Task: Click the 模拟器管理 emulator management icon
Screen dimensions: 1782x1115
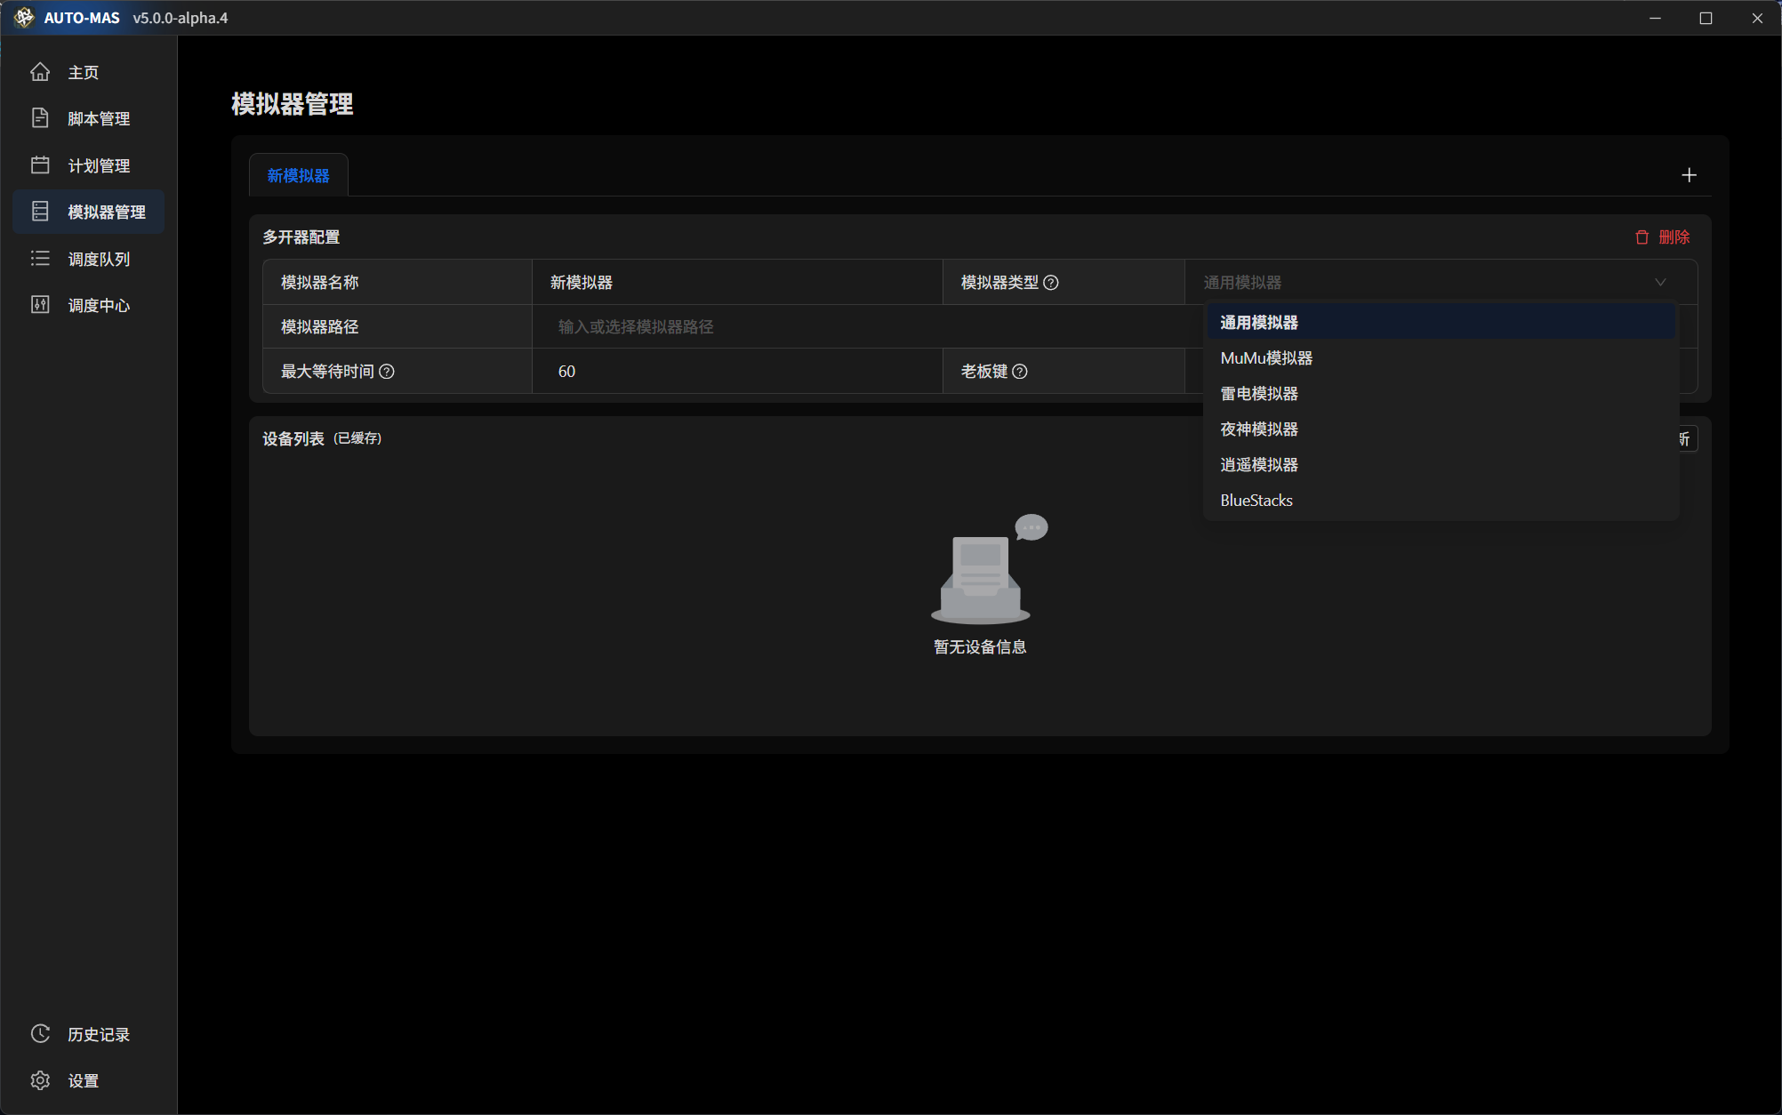Action: click(x=40, y=212)
